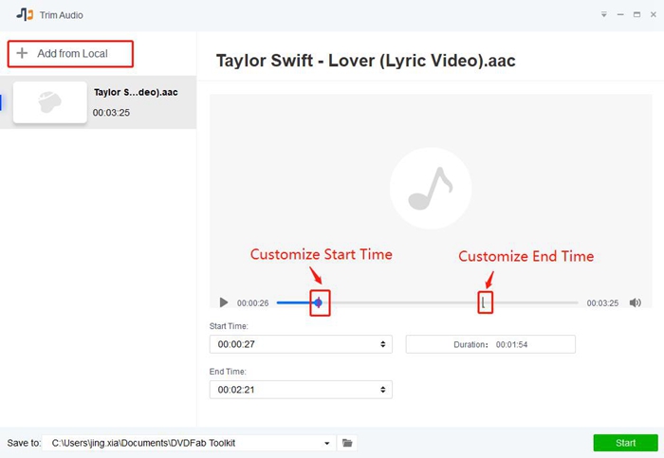The width and height of the screenshot is (664, 458).
Task: Adjust the End Time stepper arrows
Action: (x=383, y=390)
